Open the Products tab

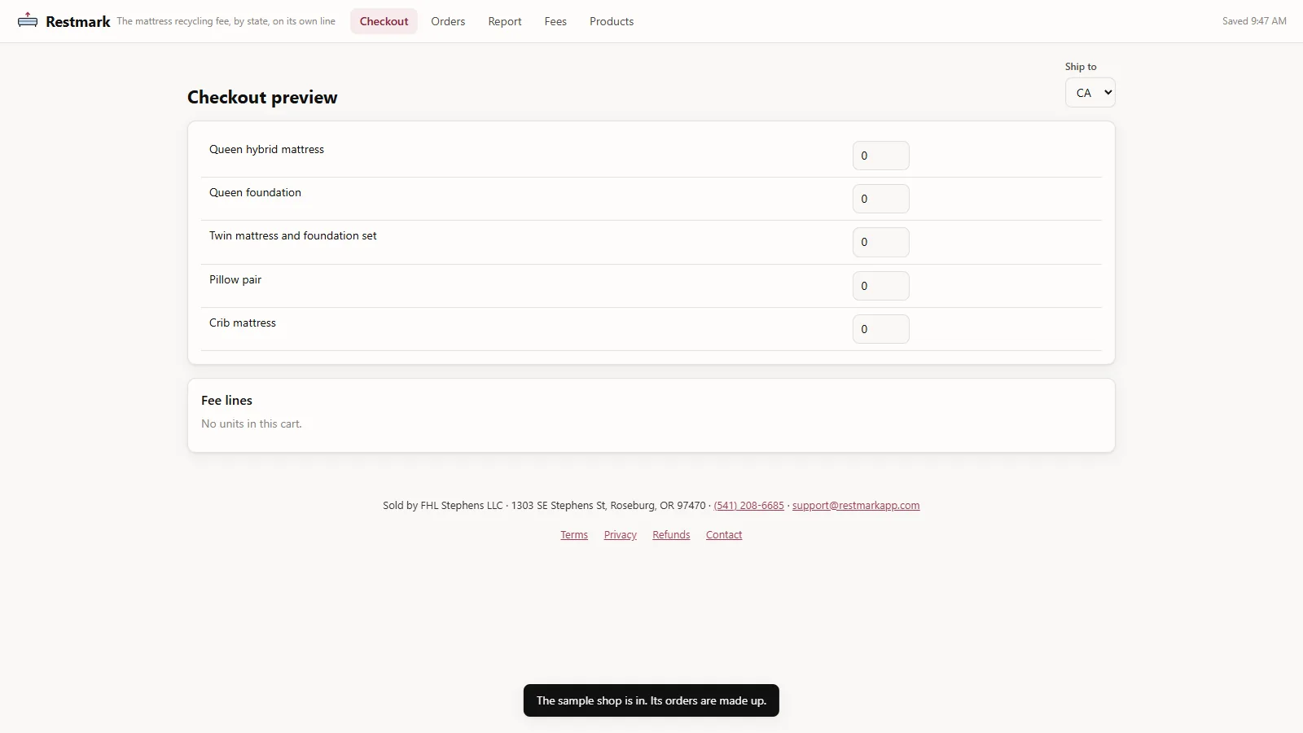click(612, 21)
